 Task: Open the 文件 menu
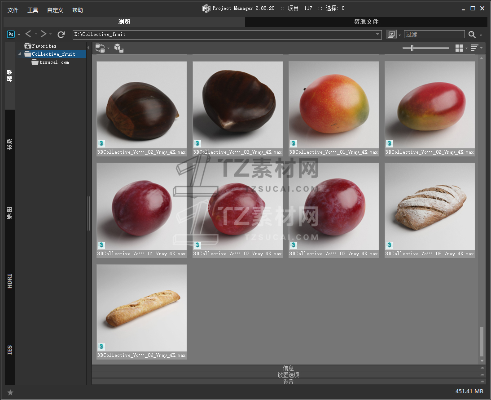13,10
